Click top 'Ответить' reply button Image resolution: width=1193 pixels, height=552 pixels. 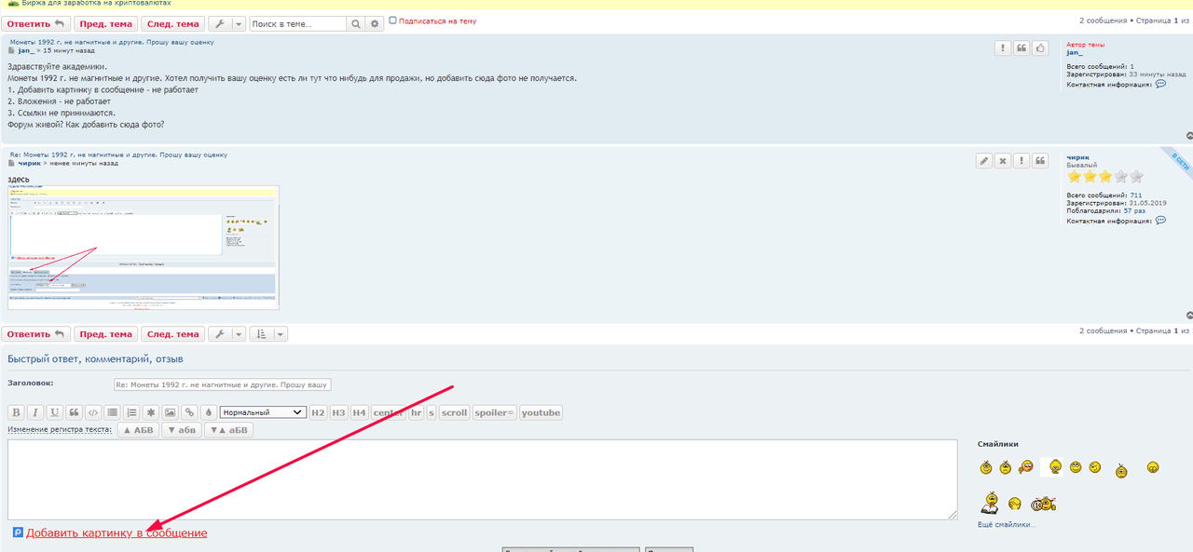36,23
